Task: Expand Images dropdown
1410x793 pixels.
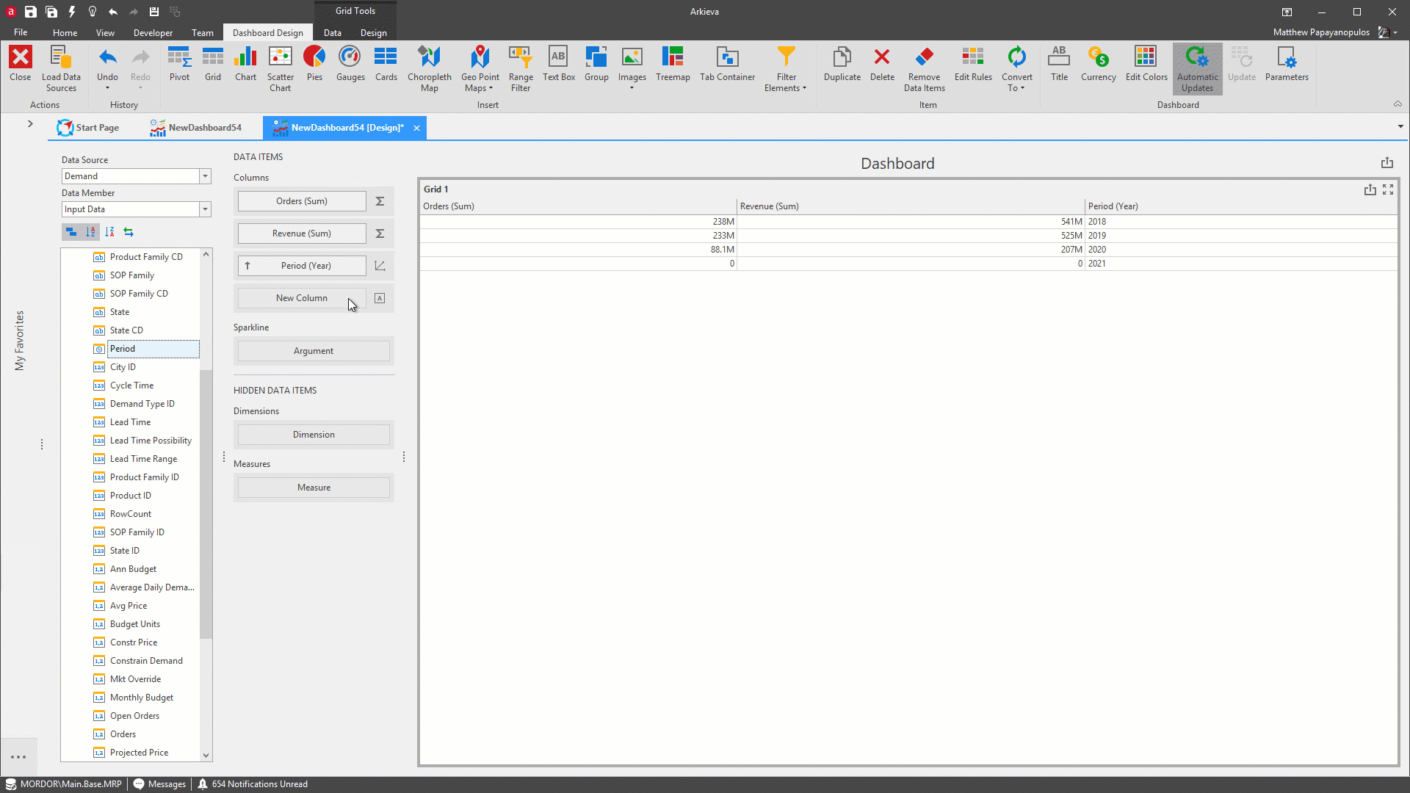Action: (632, 88)
